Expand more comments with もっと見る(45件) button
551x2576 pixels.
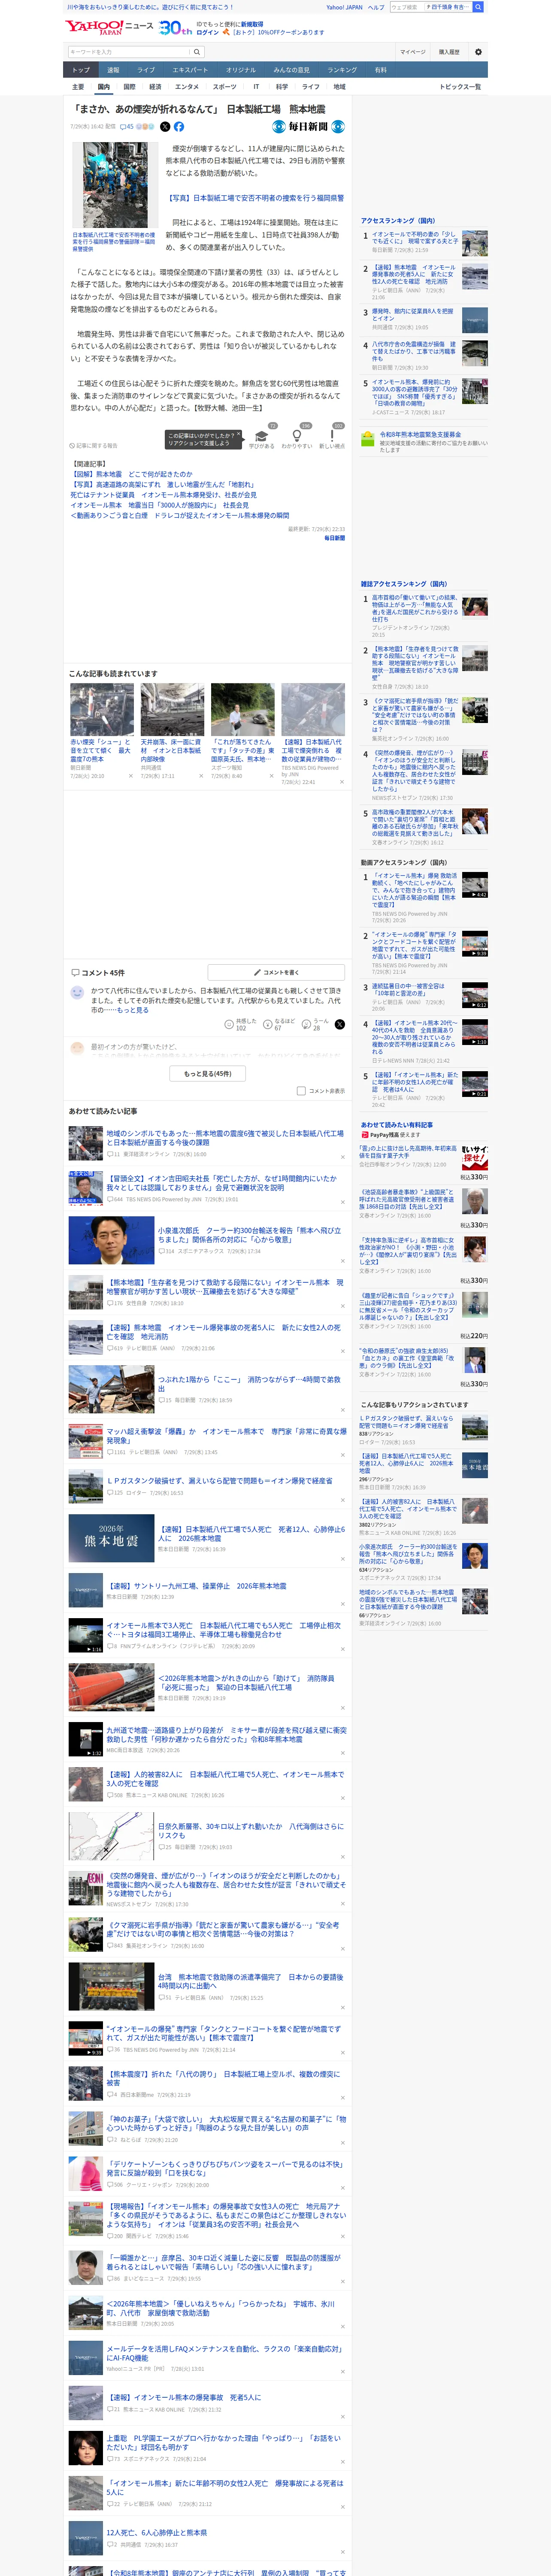point(207,1073)
